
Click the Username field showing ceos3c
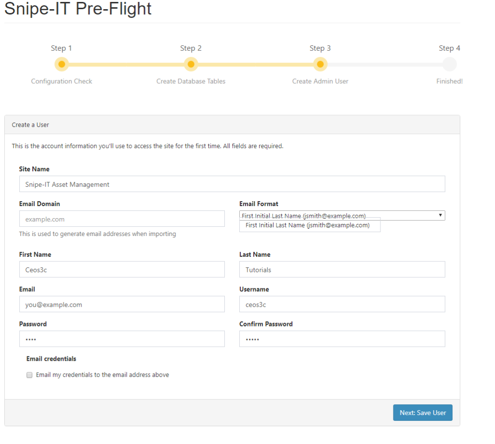[342, 304]
